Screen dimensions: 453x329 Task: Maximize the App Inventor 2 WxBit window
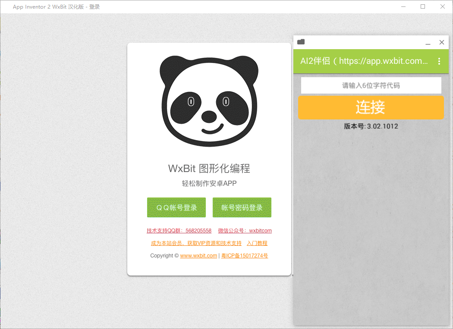click(423, 6)
